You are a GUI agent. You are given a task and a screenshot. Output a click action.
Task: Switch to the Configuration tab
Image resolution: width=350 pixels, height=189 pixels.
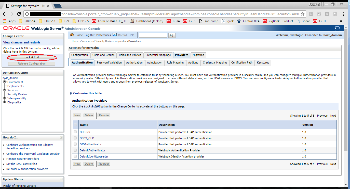pos(79,55)
